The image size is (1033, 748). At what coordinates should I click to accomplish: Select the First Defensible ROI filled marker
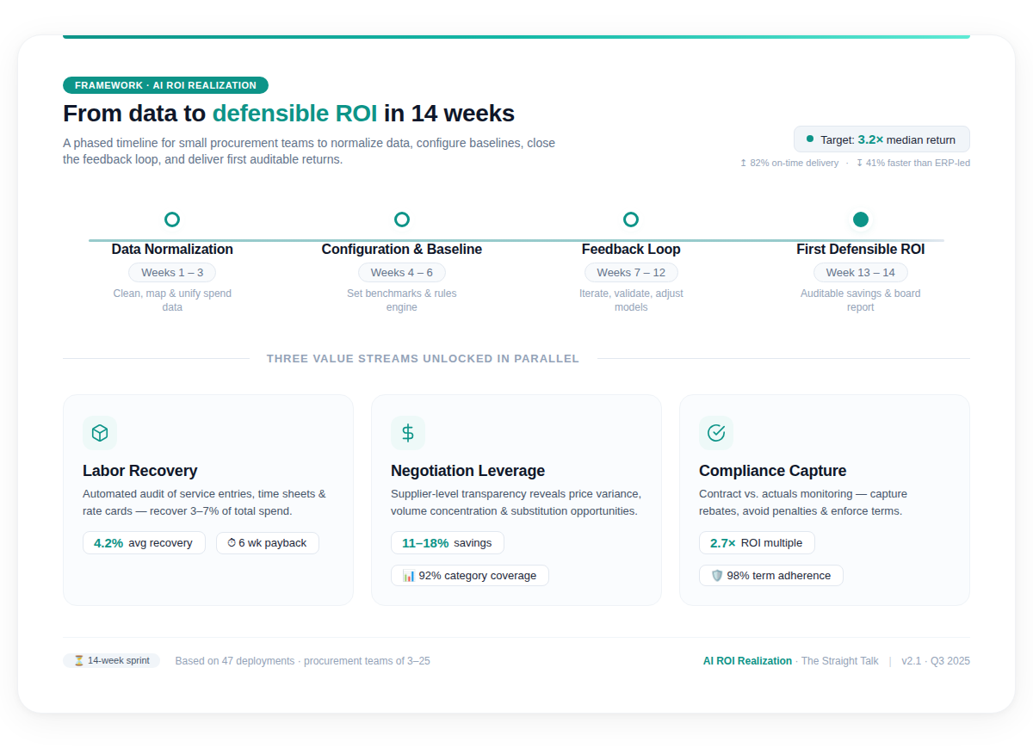[861, 219]
